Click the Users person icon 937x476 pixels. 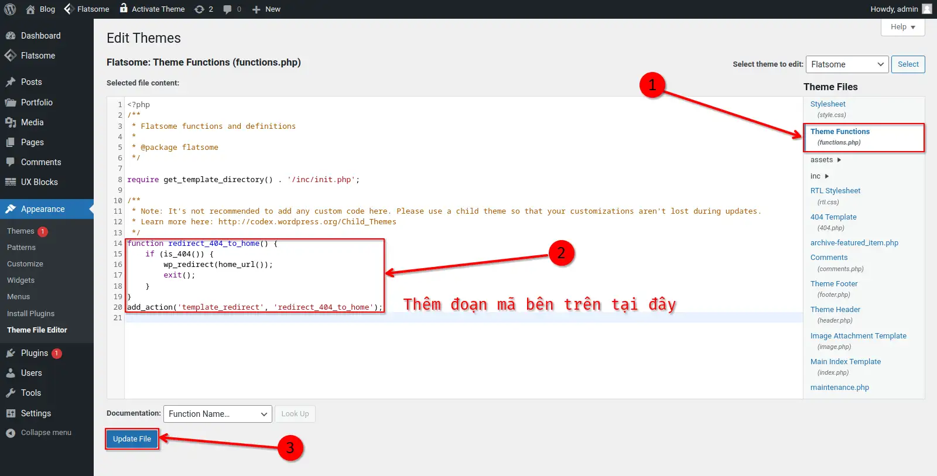(11, 373)
